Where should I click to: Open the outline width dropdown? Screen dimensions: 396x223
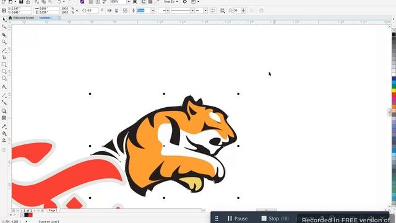coord(153,11)
